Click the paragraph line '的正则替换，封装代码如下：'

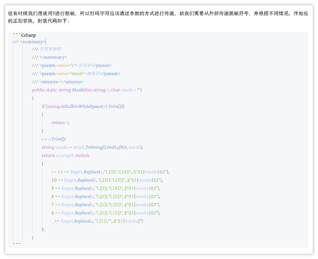click(x=38, y=21)
